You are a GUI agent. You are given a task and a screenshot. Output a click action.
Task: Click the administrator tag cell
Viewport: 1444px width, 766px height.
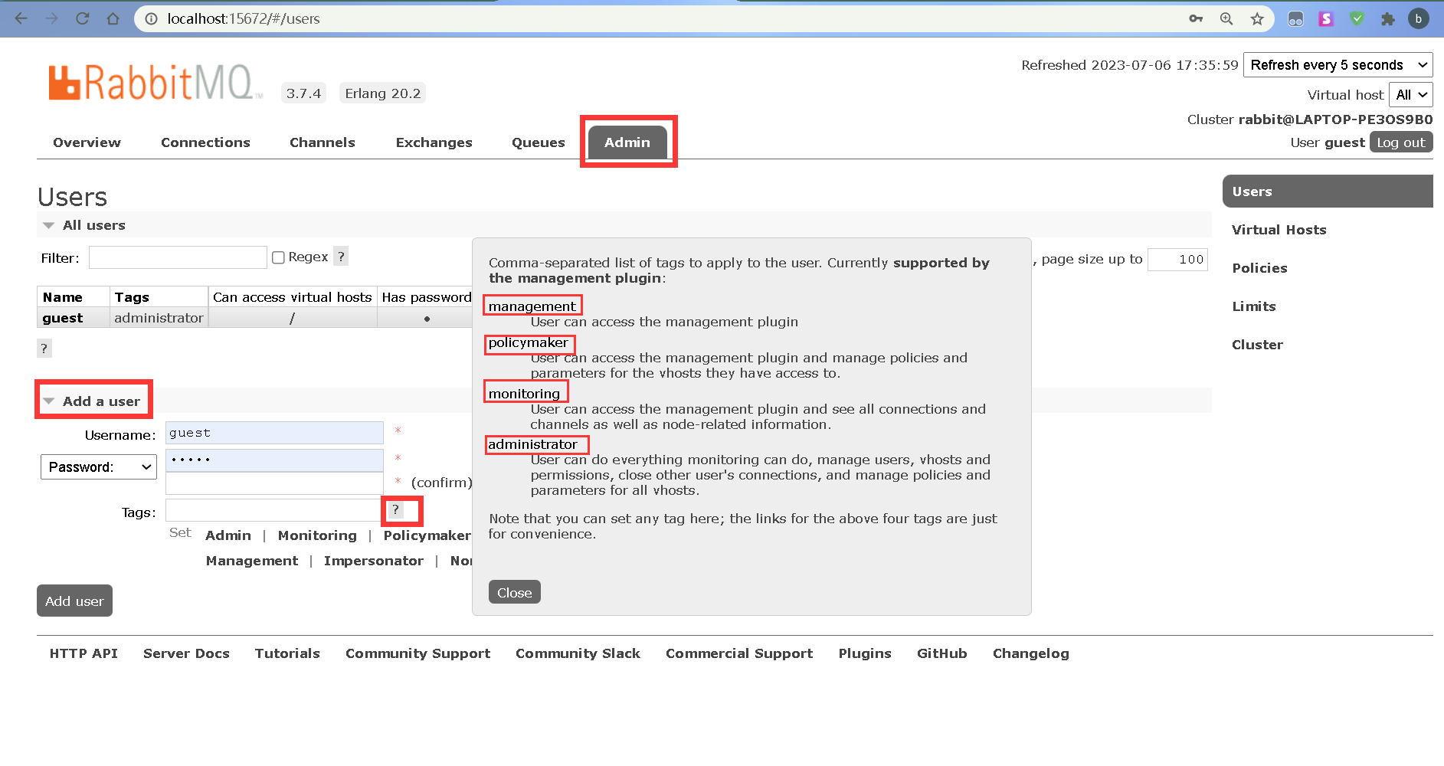[159, 318]
